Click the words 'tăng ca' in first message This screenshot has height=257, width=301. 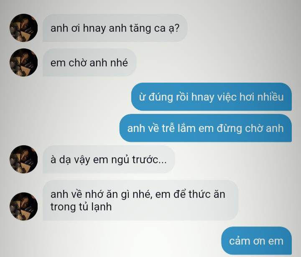[148, 28]
